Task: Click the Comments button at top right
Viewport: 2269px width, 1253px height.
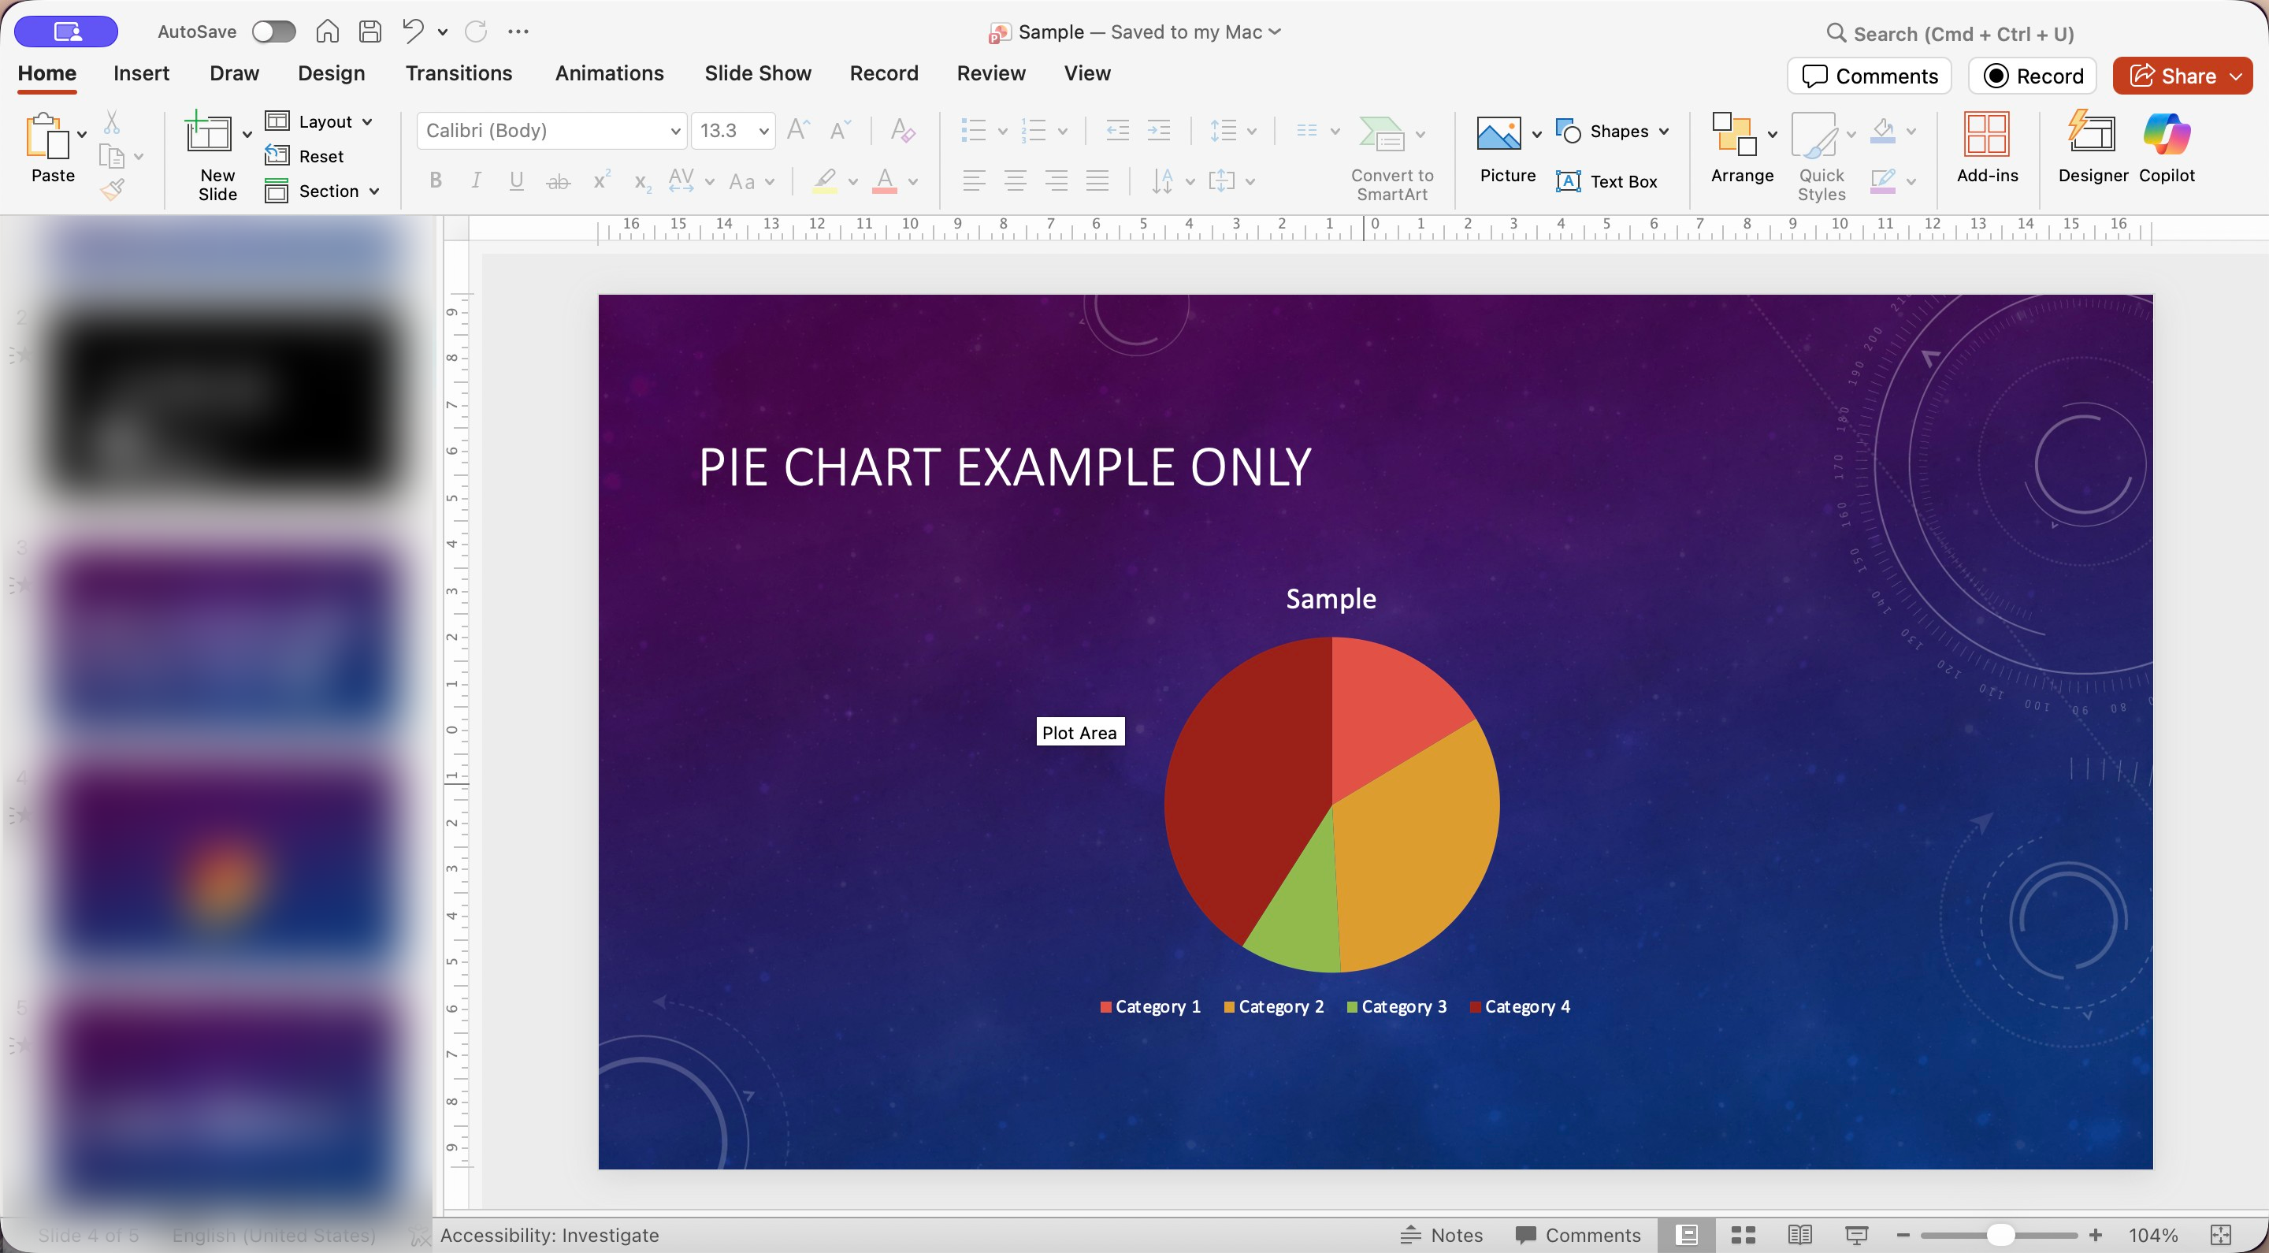Action: point(1869,76)
